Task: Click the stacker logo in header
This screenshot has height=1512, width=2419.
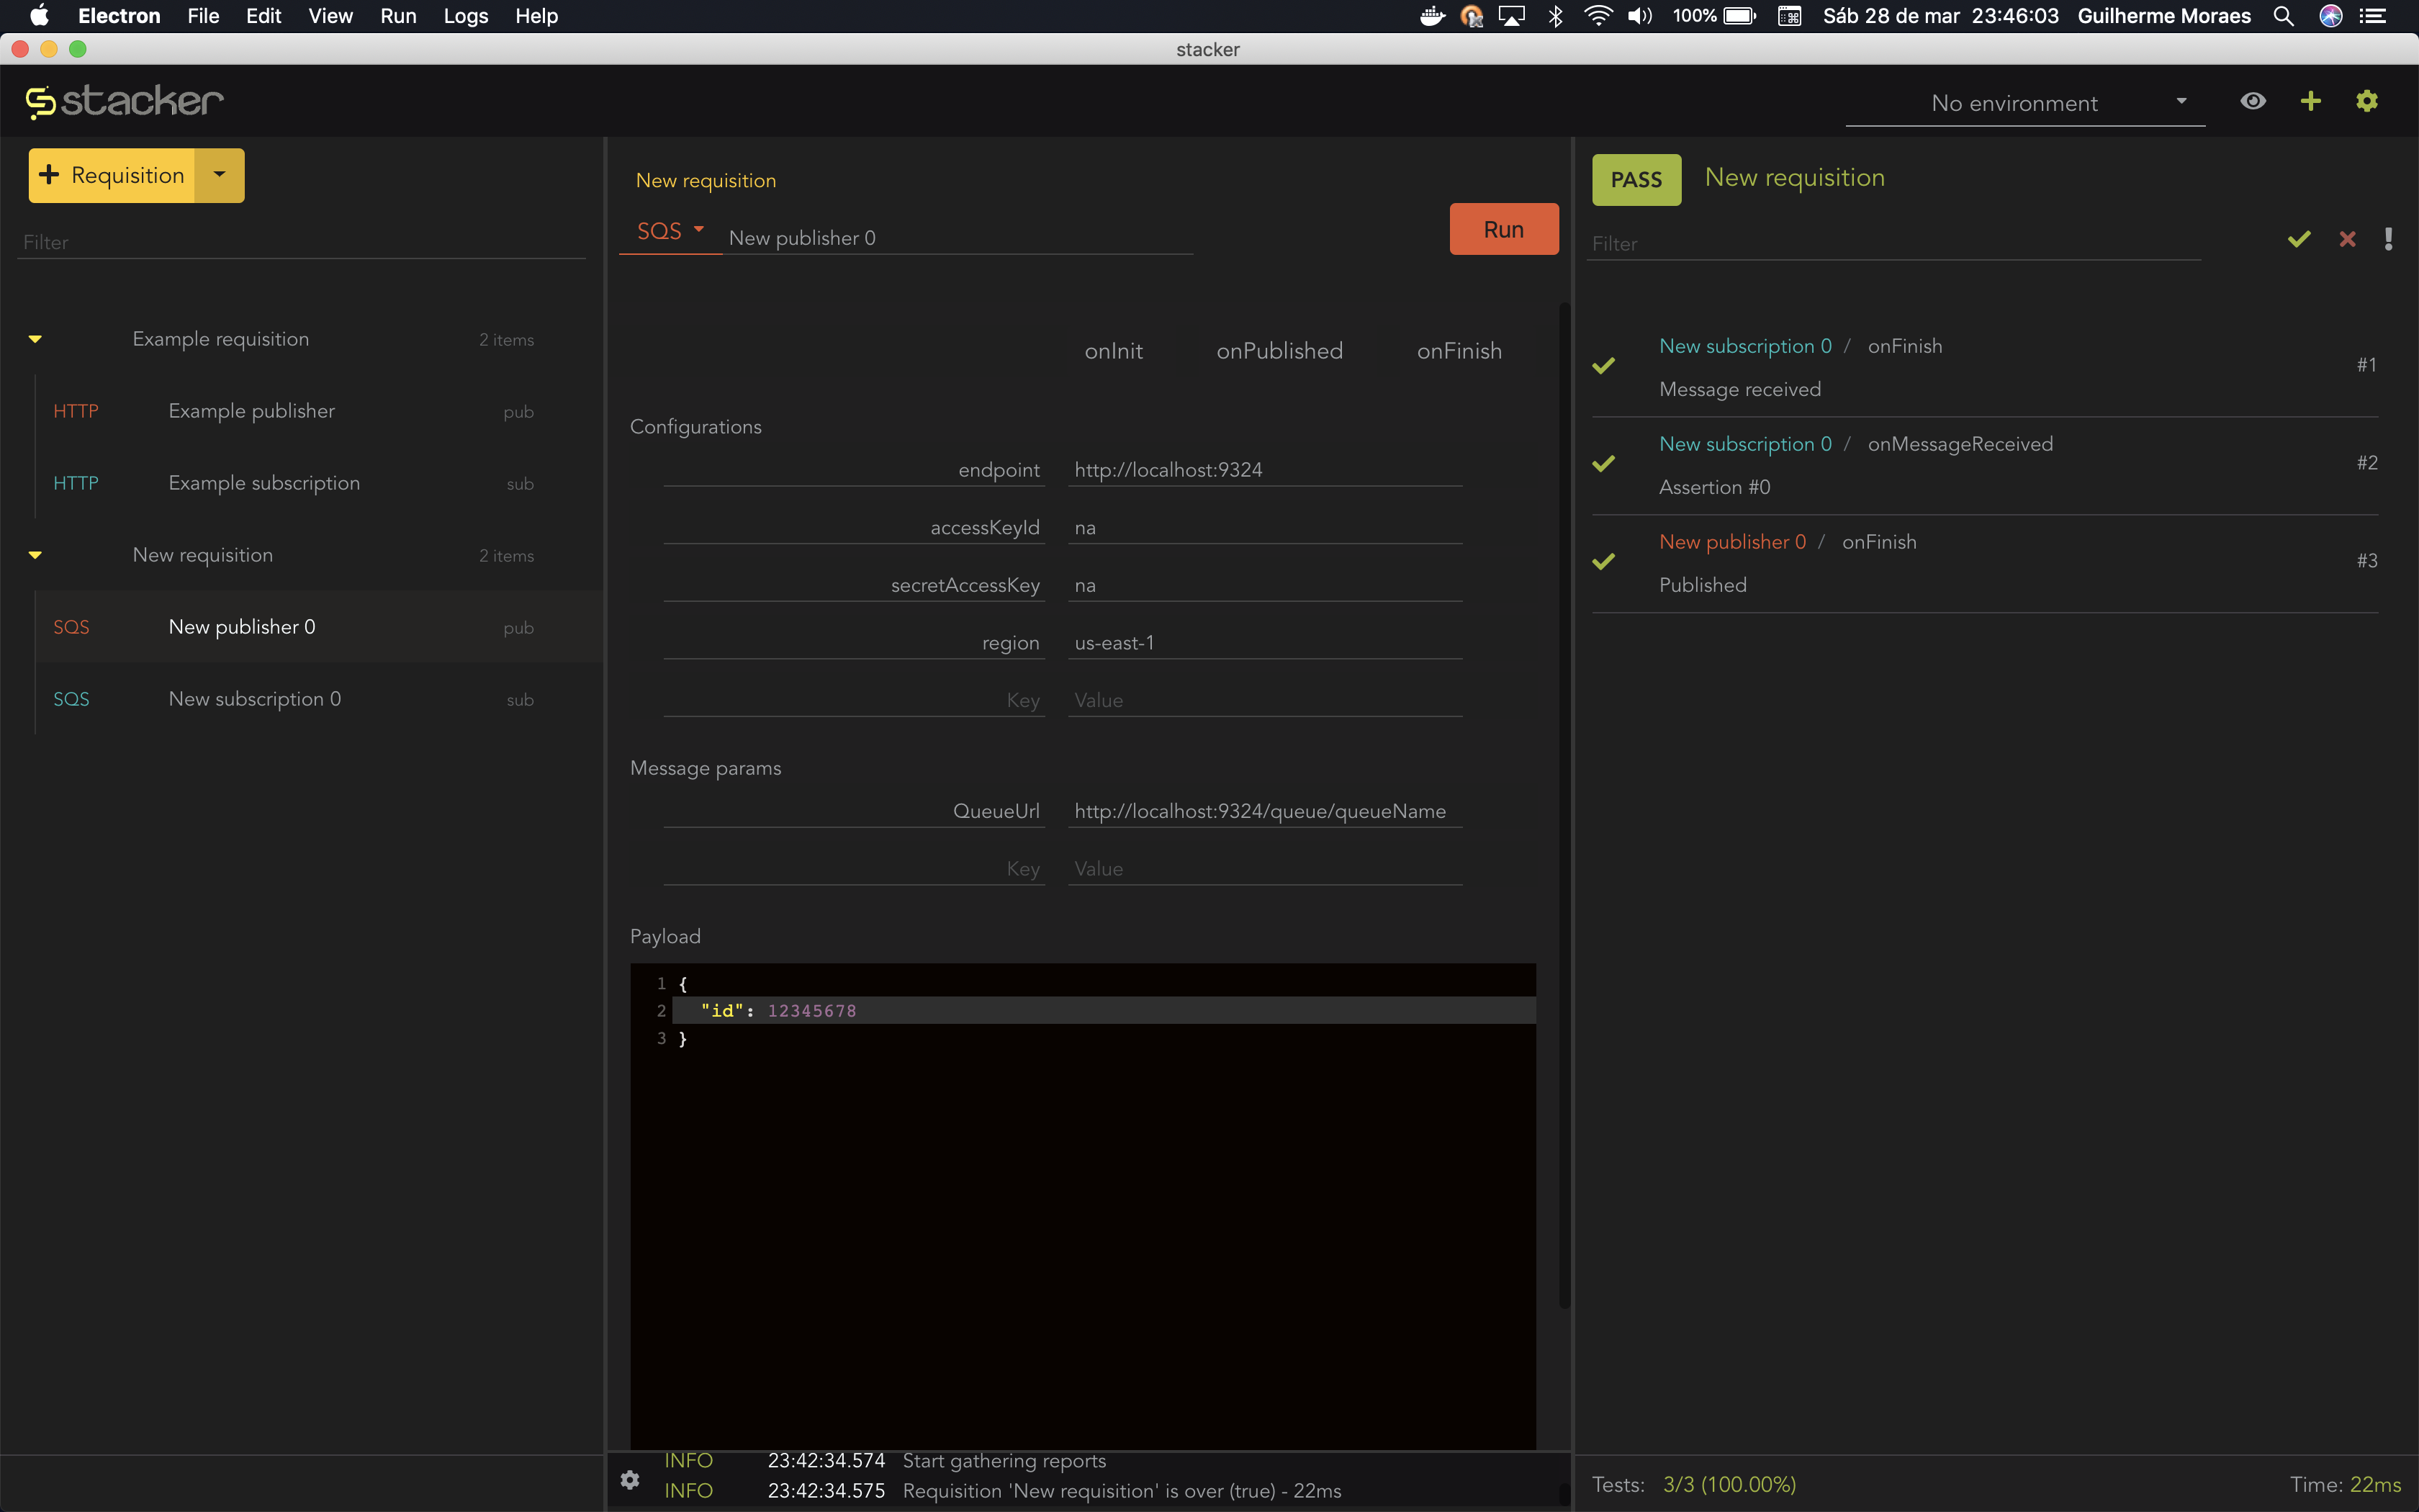Action: click(x=125, y=101)
